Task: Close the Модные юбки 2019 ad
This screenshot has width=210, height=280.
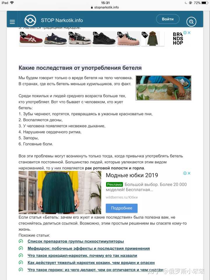Action: point(189,173)
